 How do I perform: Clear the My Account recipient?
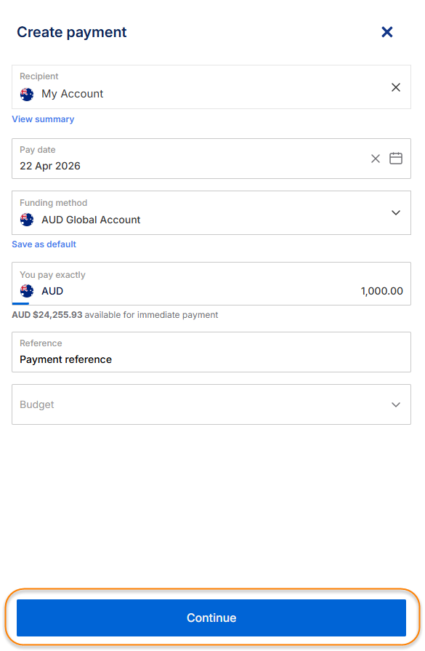point(395,87)
